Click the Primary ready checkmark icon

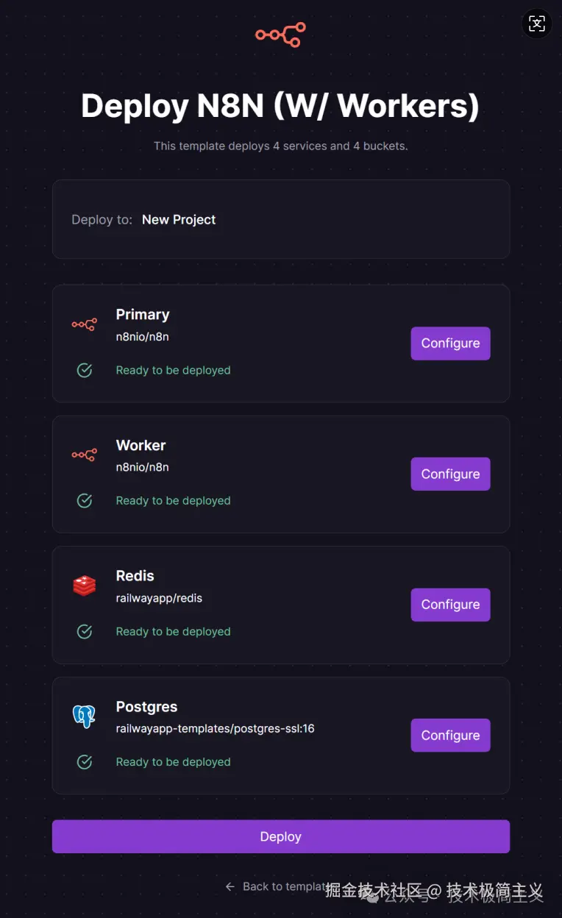point(85,370)
